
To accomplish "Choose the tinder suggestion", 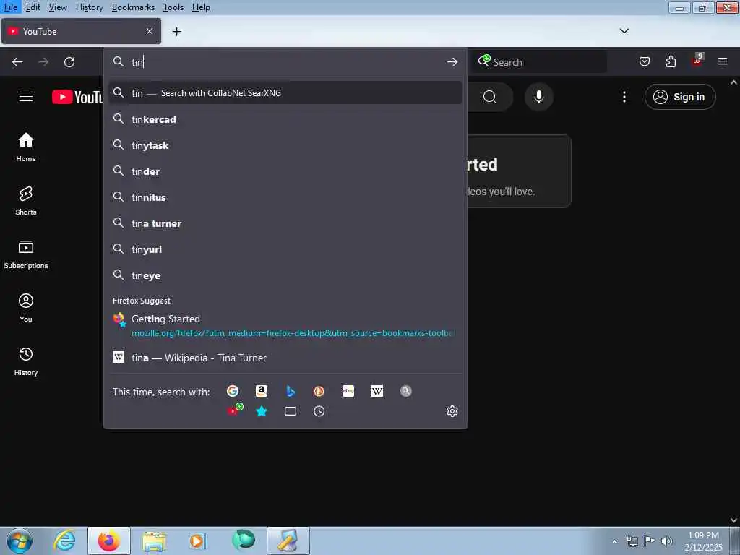I will 285,171.
